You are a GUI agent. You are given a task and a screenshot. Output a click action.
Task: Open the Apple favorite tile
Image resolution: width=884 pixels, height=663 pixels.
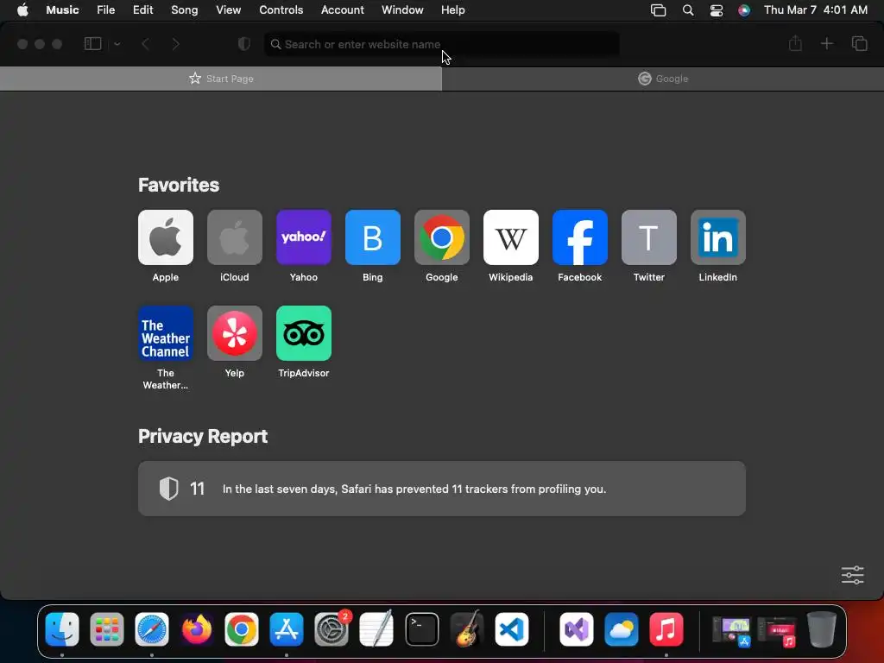pyautogui.click(x=165, y=237)
